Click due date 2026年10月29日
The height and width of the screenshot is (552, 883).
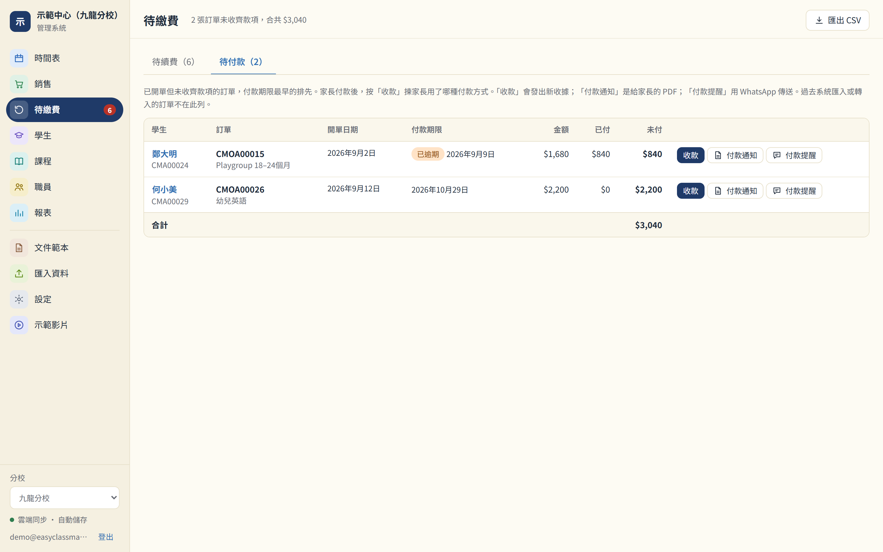pyautogui.click(x=440, y=190)
